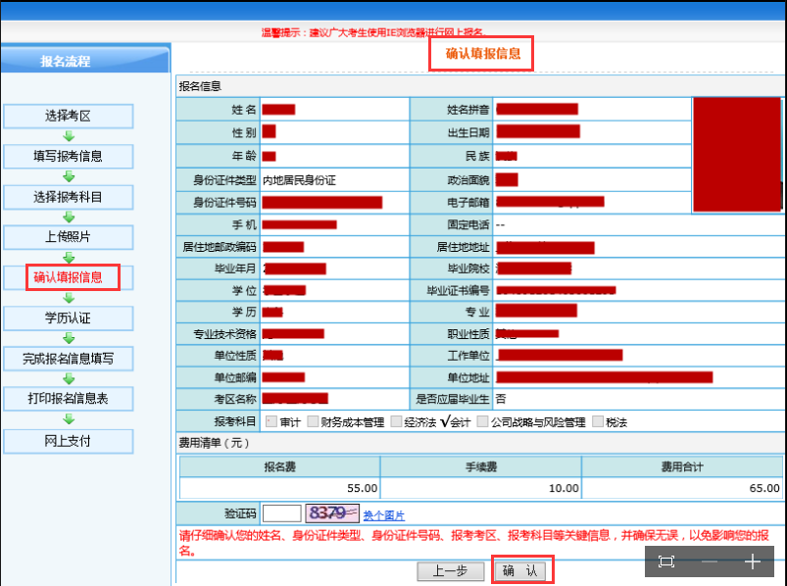Select the 选择报考科目 step
787x586 pixels.
pyautogui.click(x=68, y=197)
